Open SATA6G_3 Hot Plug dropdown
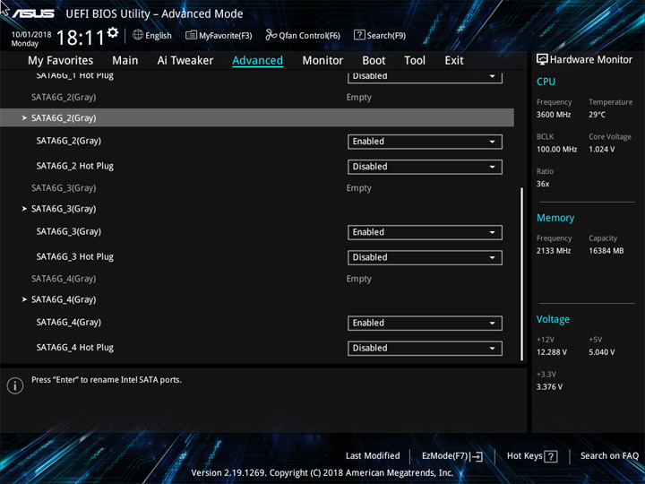The image size is (645, 484). point(425,257)
